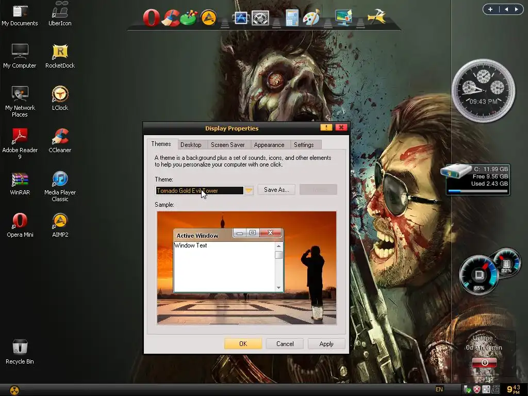Select the AIMP2 desktop shortcut
The image size is (528, 396).
[x=60, y=225]
